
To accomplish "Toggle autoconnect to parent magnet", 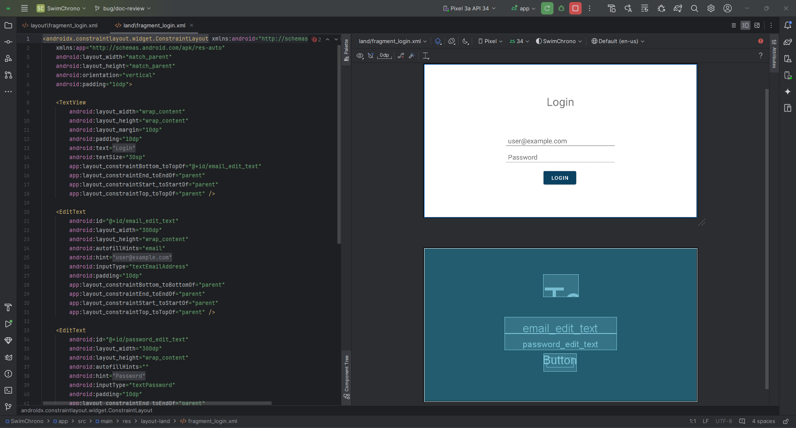I will tap(371, 56).
